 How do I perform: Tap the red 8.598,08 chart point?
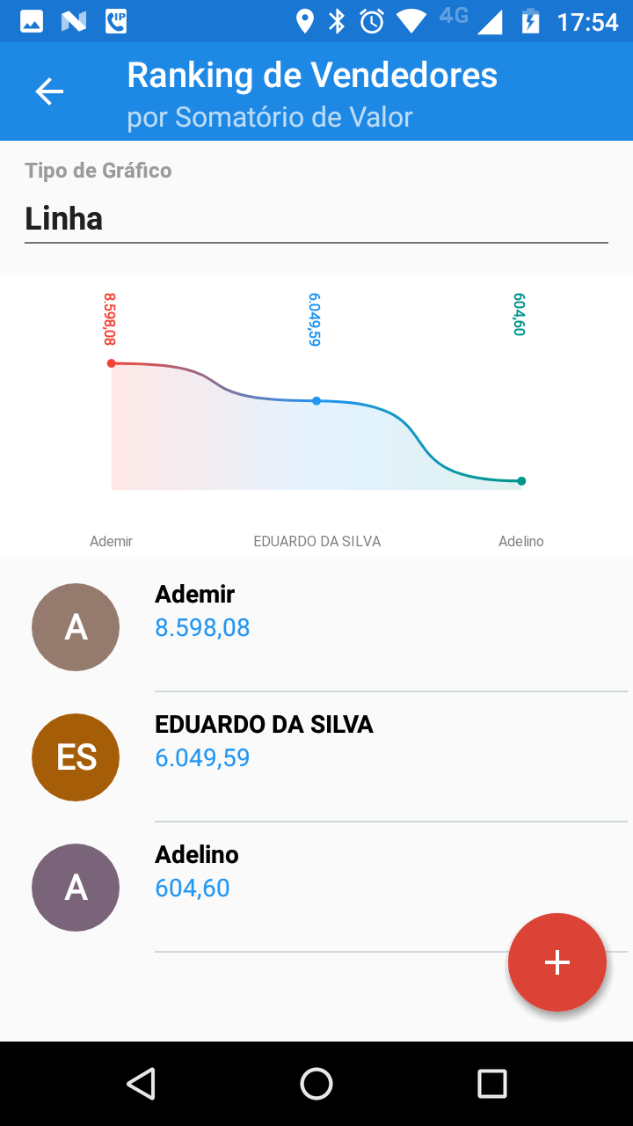click(x=112, y=363)
